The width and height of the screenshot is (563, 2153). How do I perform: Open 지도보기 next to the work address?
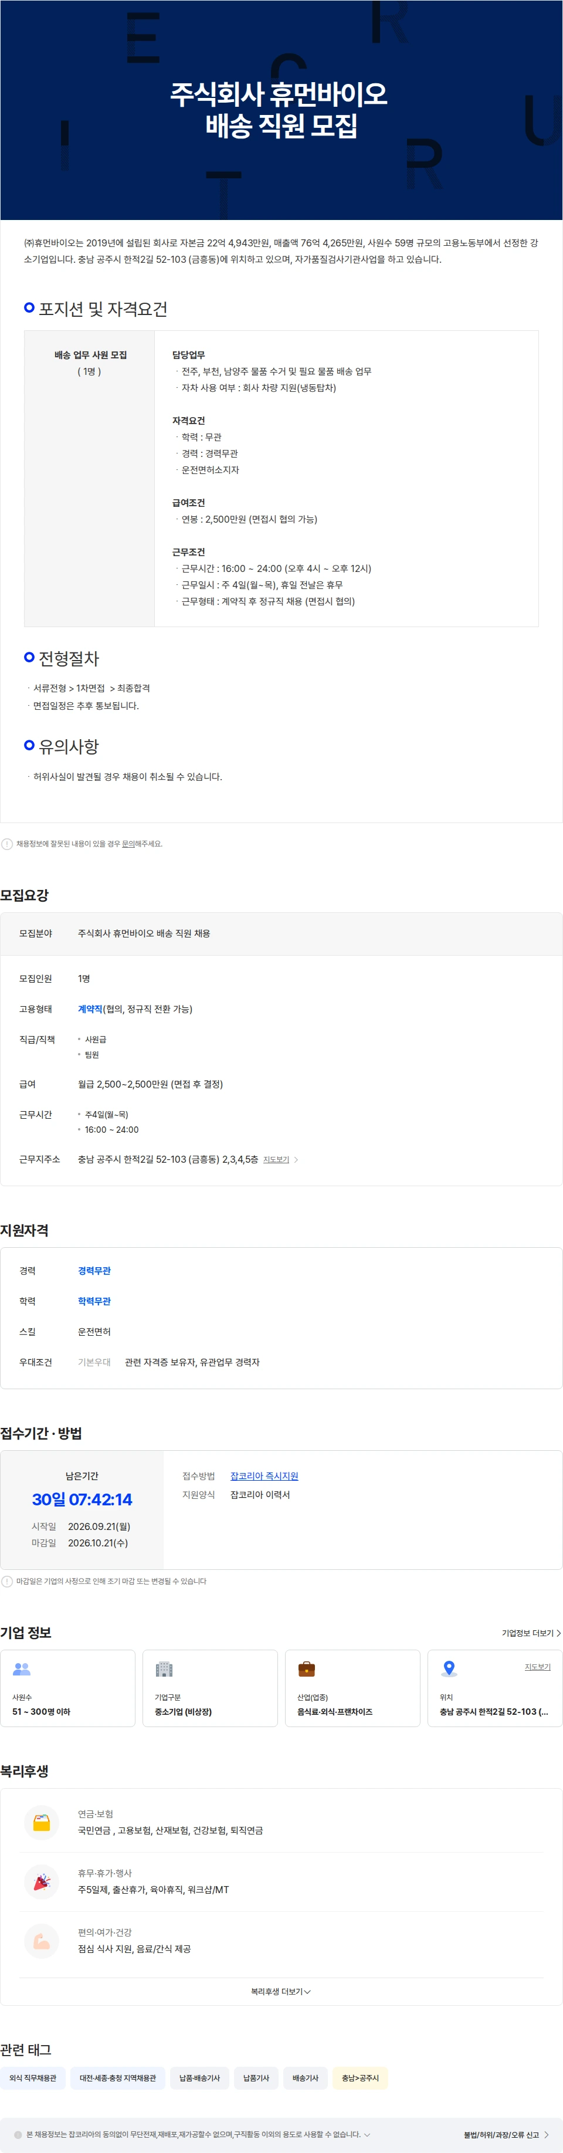point(276,1160)
